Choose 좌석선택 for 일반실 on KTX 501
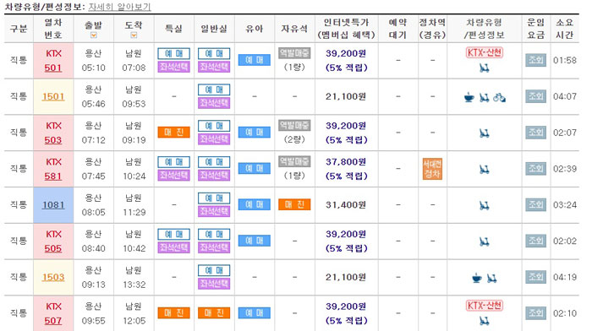Screen dimensions: 592x331 (x=214, y=67)
